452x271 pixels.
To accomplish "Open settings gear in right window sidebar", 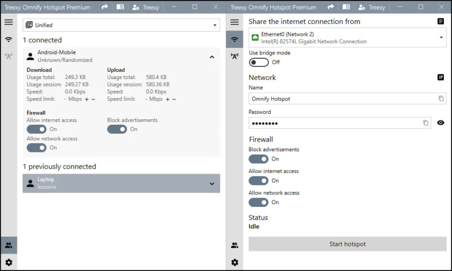I will click(235, 262).
